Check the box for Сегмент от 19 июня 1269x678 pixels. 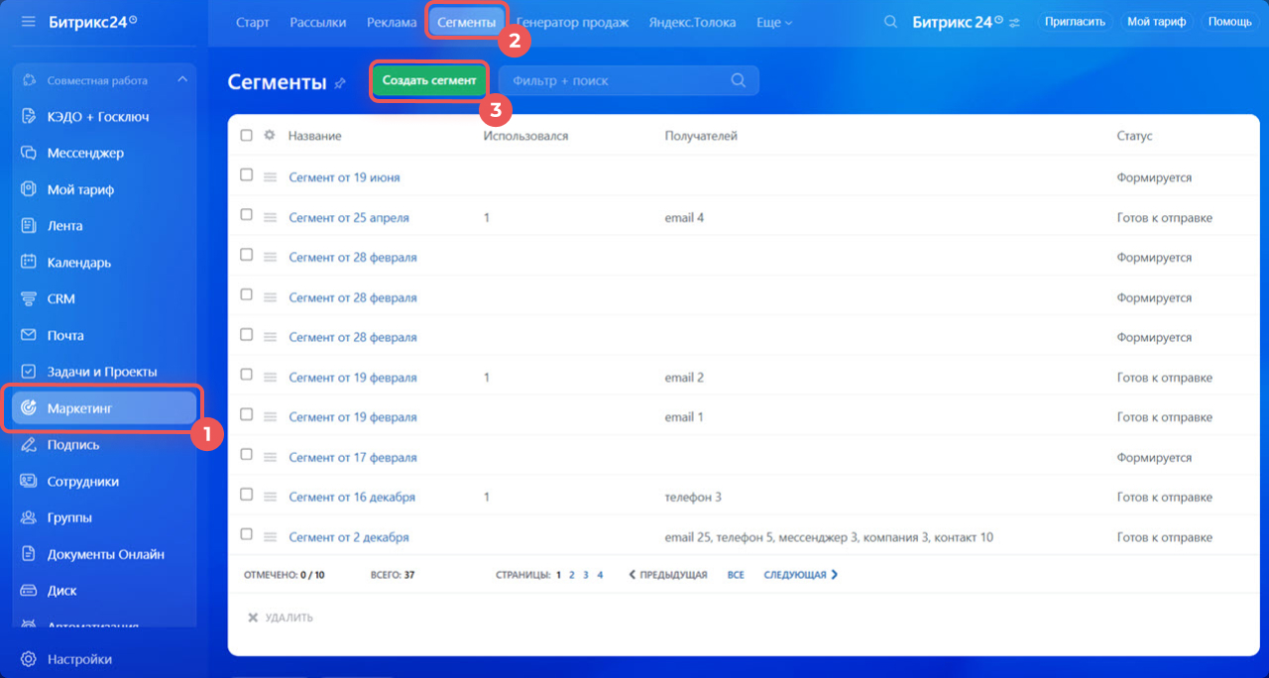pyautogui.click(x=247, y=174)
